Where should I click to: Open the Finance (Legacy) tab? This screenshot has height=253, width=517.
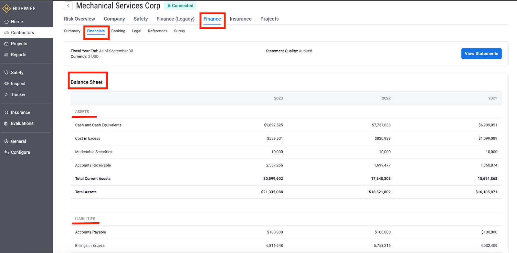coord(175,19)
